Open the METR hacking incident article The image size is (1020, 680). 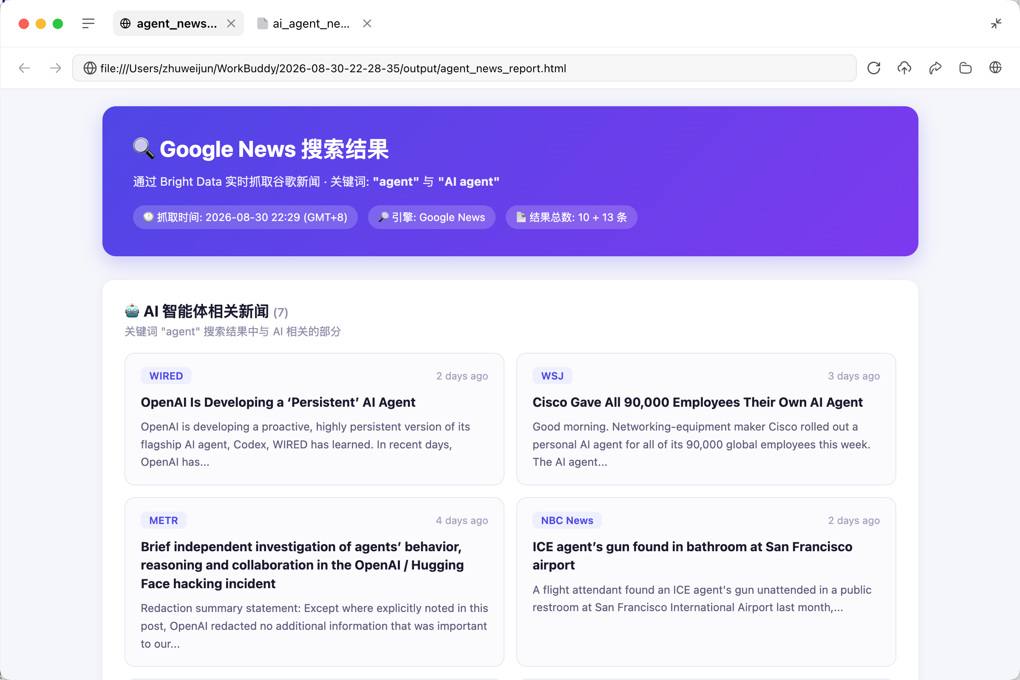[302, 565]
